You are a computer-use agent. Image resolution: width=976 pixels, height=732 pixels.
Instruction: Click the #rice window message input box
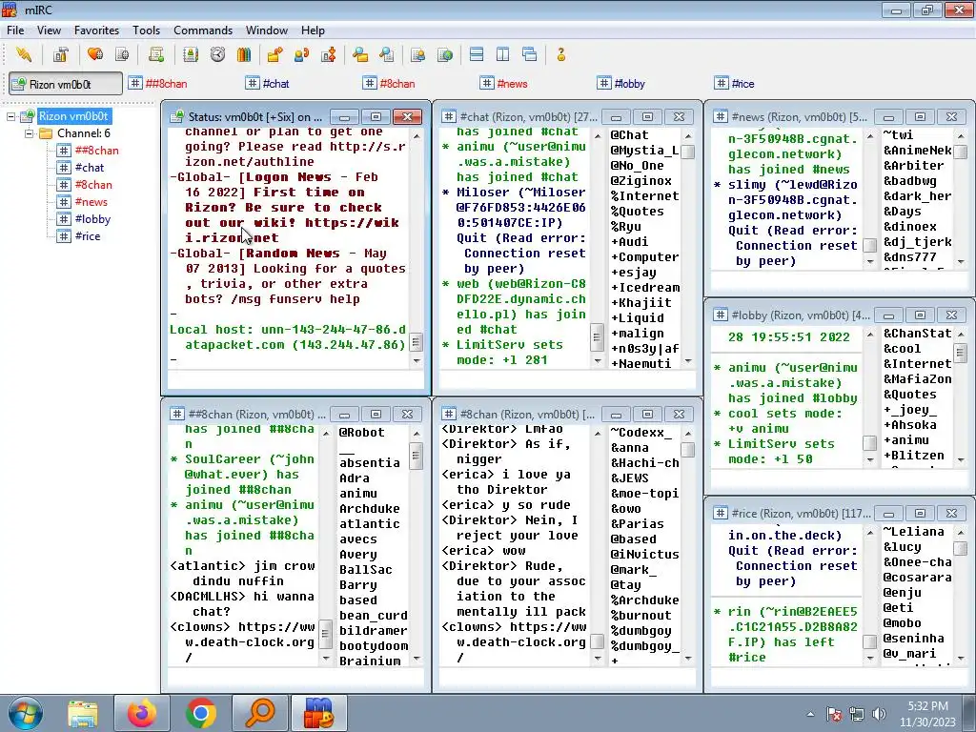point(839,678)
